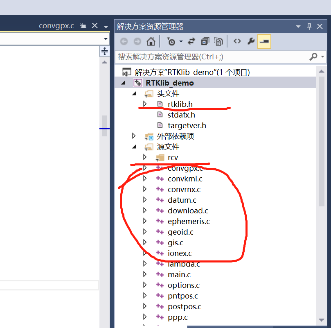This screenshot has width=331, height=328.
Task: Expand the rcv folder
Action: pos(144,157)
